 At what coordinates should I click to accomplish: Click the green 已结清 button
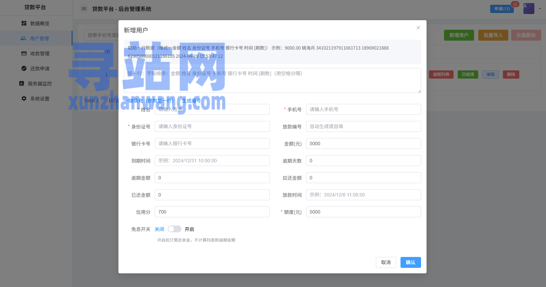point(468,74)
